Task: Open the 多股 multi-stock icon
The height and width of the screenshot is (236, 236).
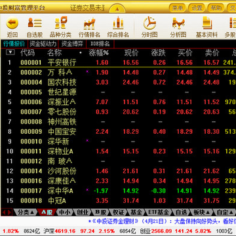Action: tap(232, 23)
